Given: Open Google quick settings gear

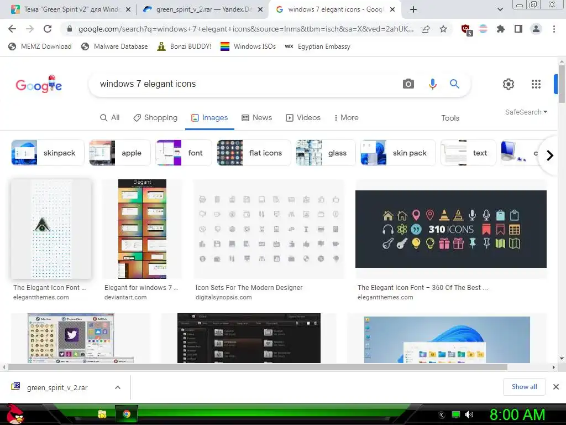Looking at the screenshot, I should [509, 84].
